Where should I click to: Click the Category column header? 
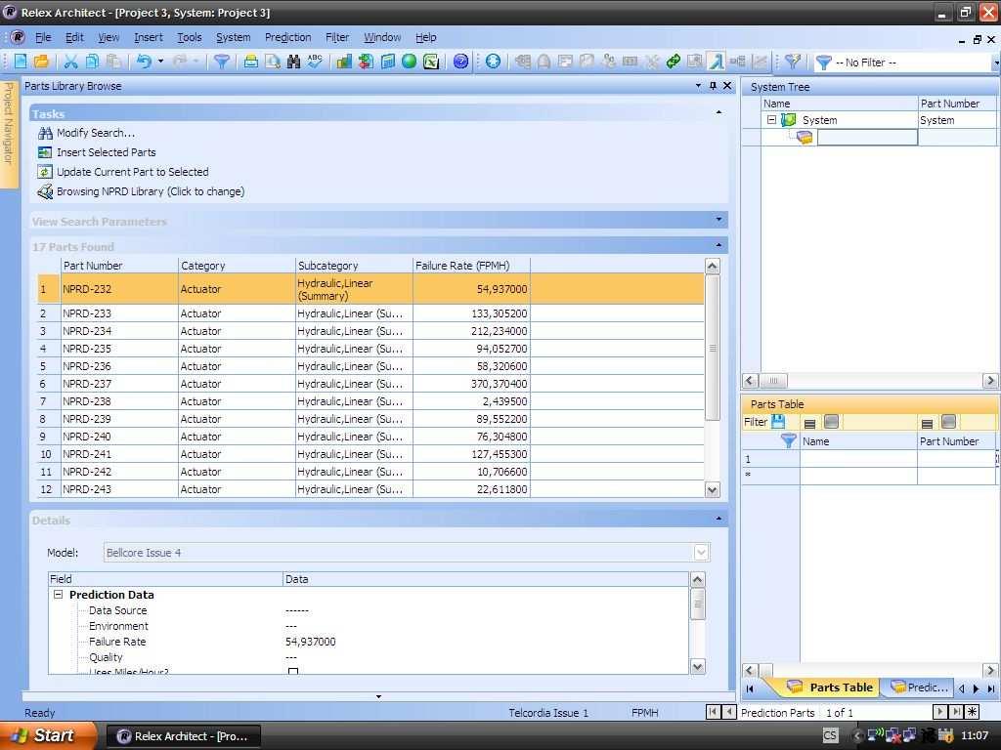[x=237, y=266]
